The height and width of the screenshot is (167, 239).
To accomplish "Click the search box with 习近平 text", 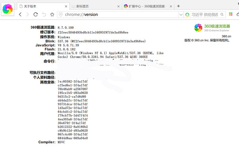I will pyautogui.click(x=205, y=15).
